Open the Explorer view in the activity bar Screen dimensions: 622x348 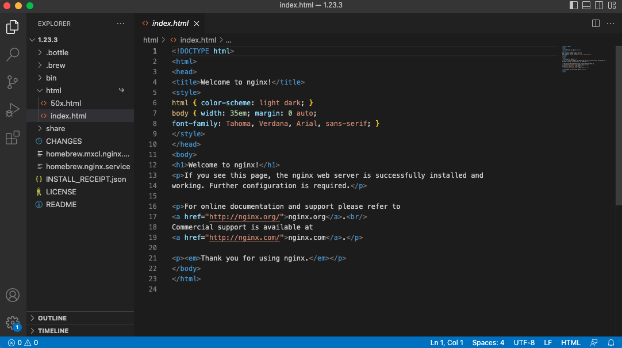(x=13, y=27)
